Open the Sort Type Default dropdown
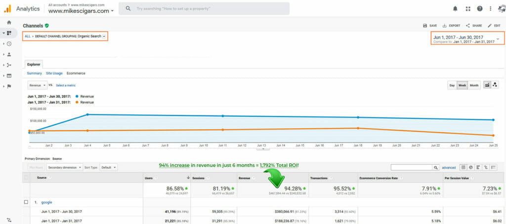This screenshot has height=224, width=506. coord(108,168)
